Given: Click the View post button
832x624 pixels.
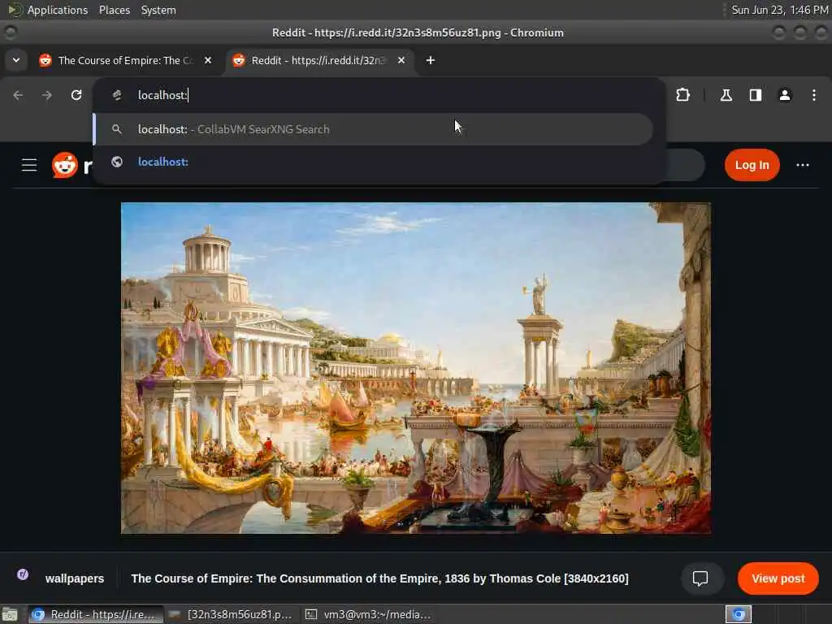Looking at the screenshot, I should 778,578.
